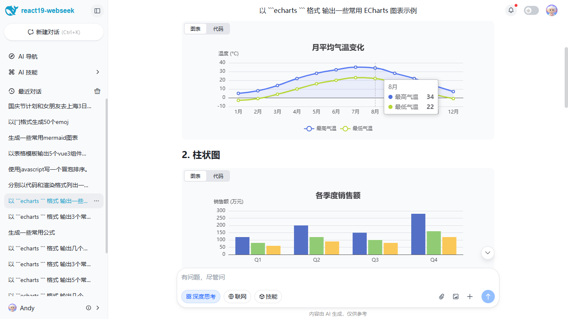This screenshot has width=568, height=319.
Task: Click the conversation title at the top
Action: [x=338, y=10]
